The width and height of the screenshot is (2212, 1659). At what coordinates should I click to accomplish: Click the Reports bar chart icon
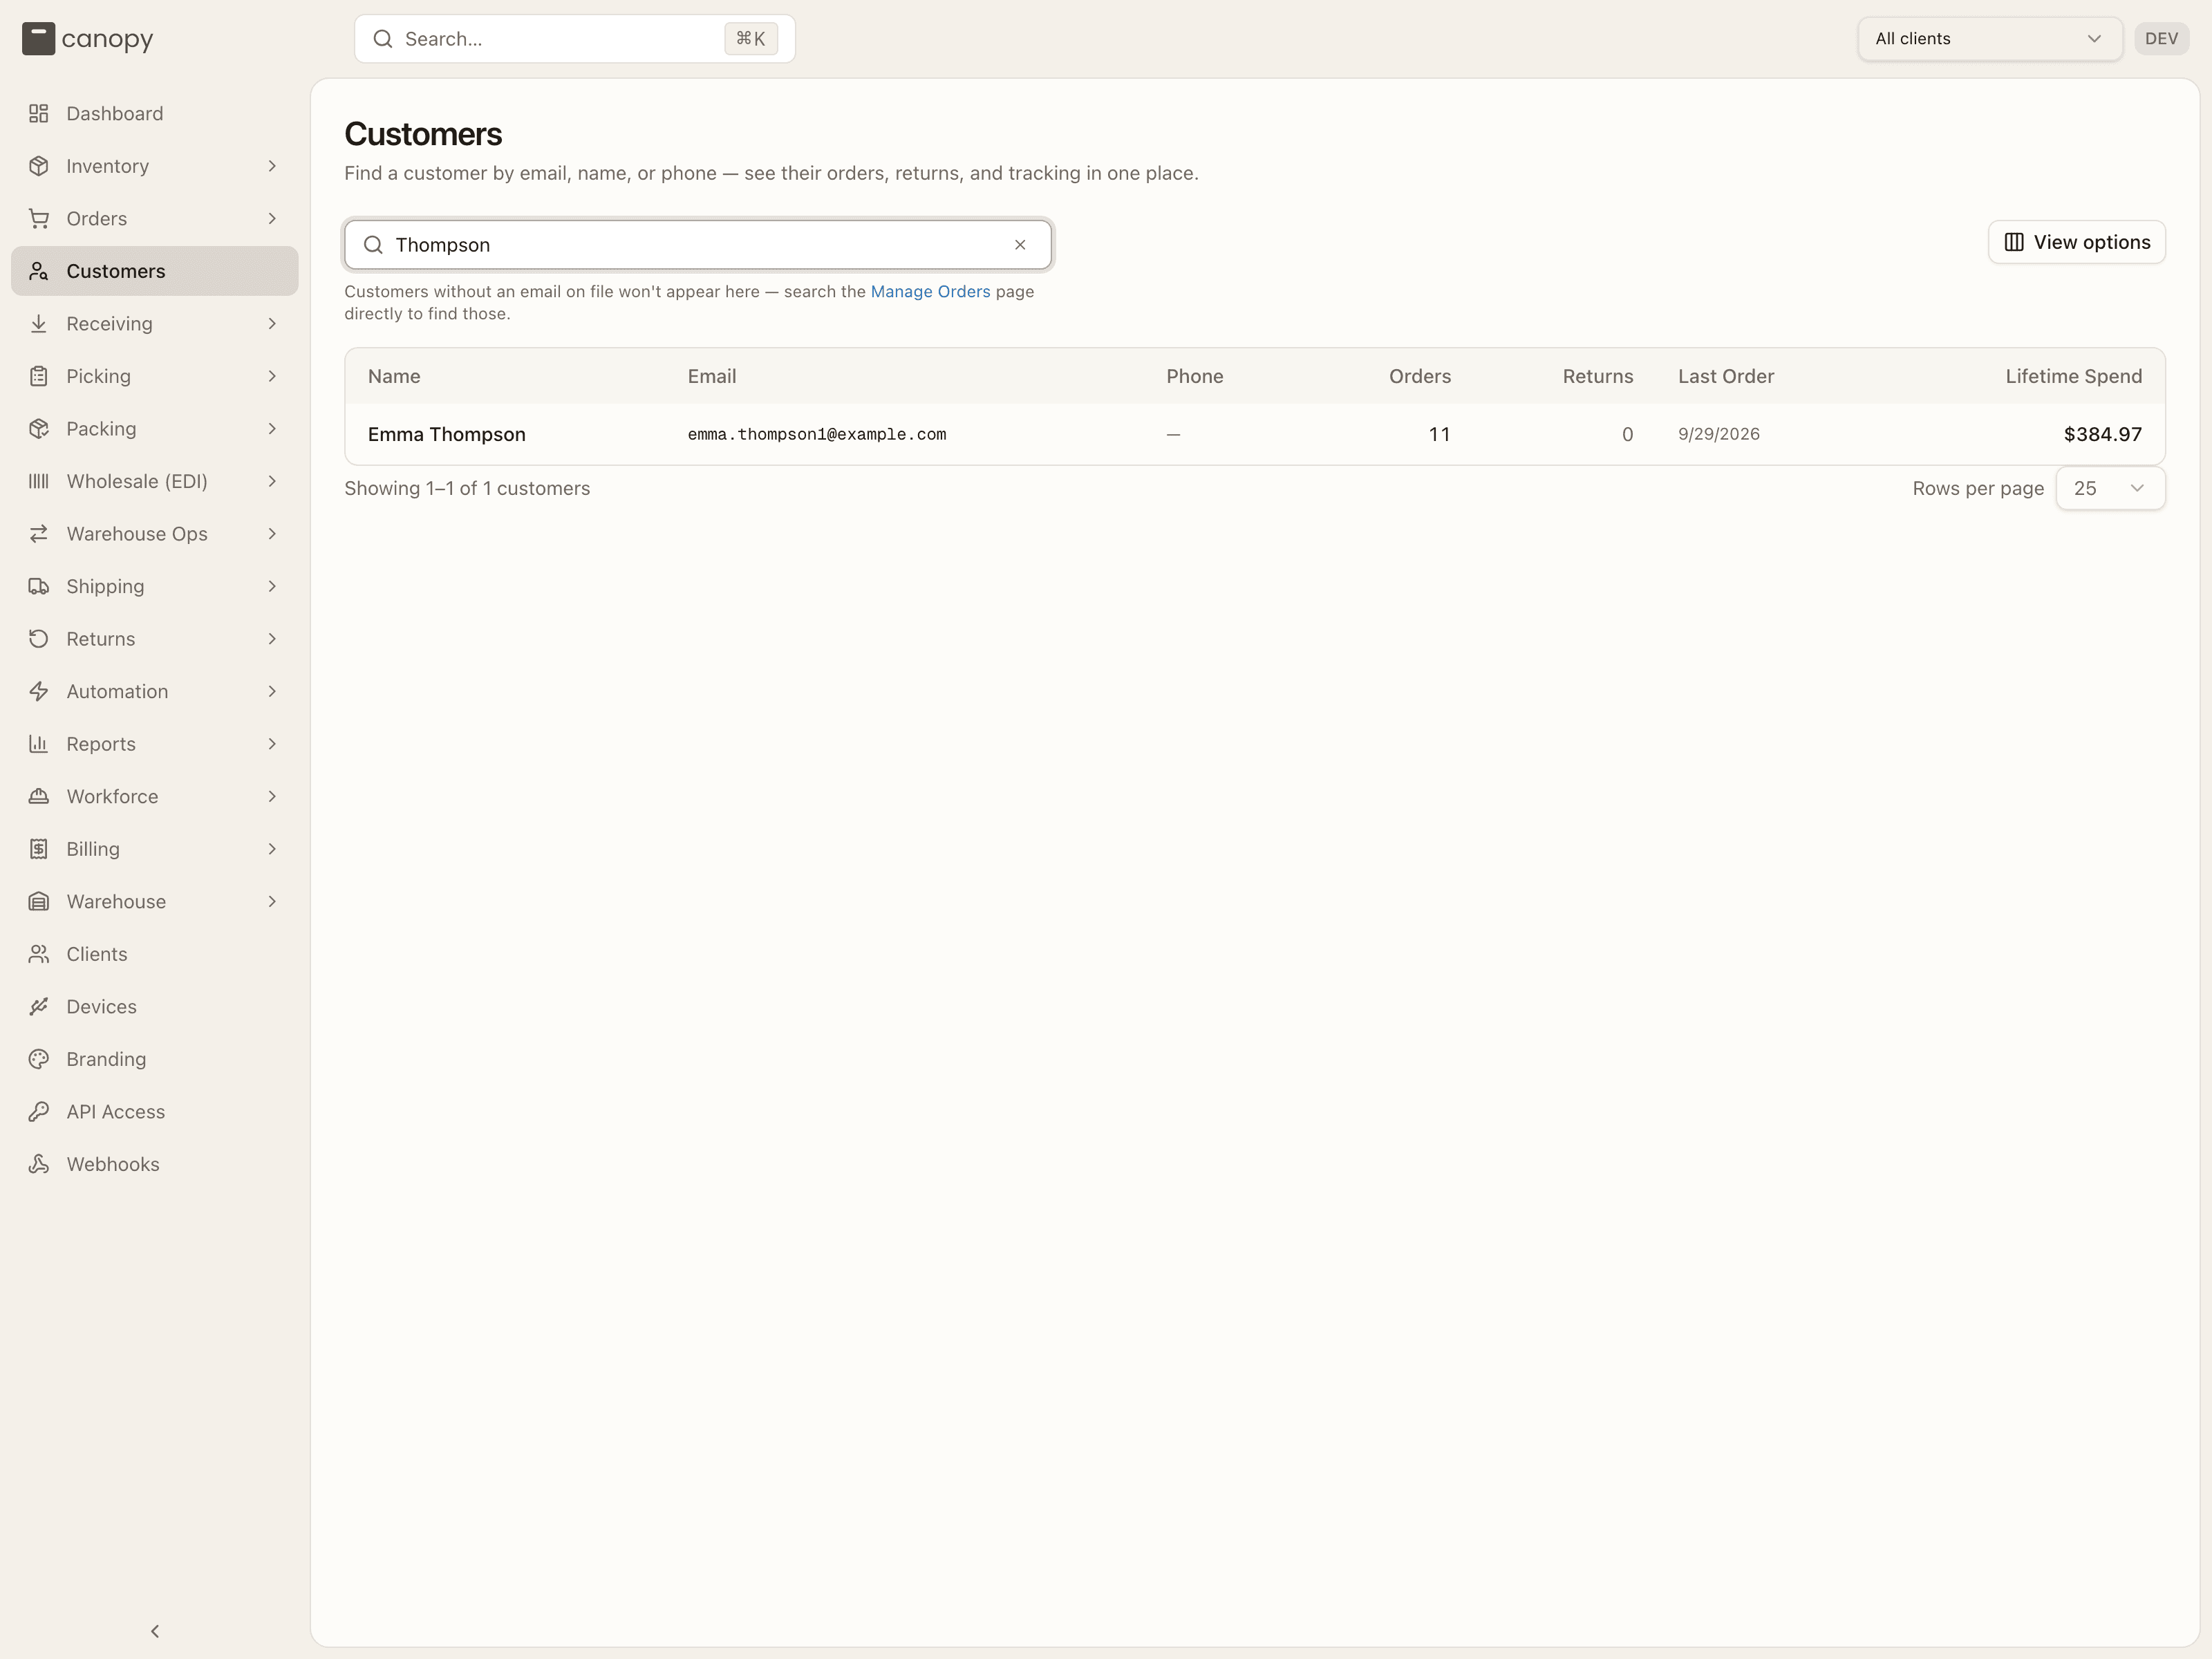point(39,743)
